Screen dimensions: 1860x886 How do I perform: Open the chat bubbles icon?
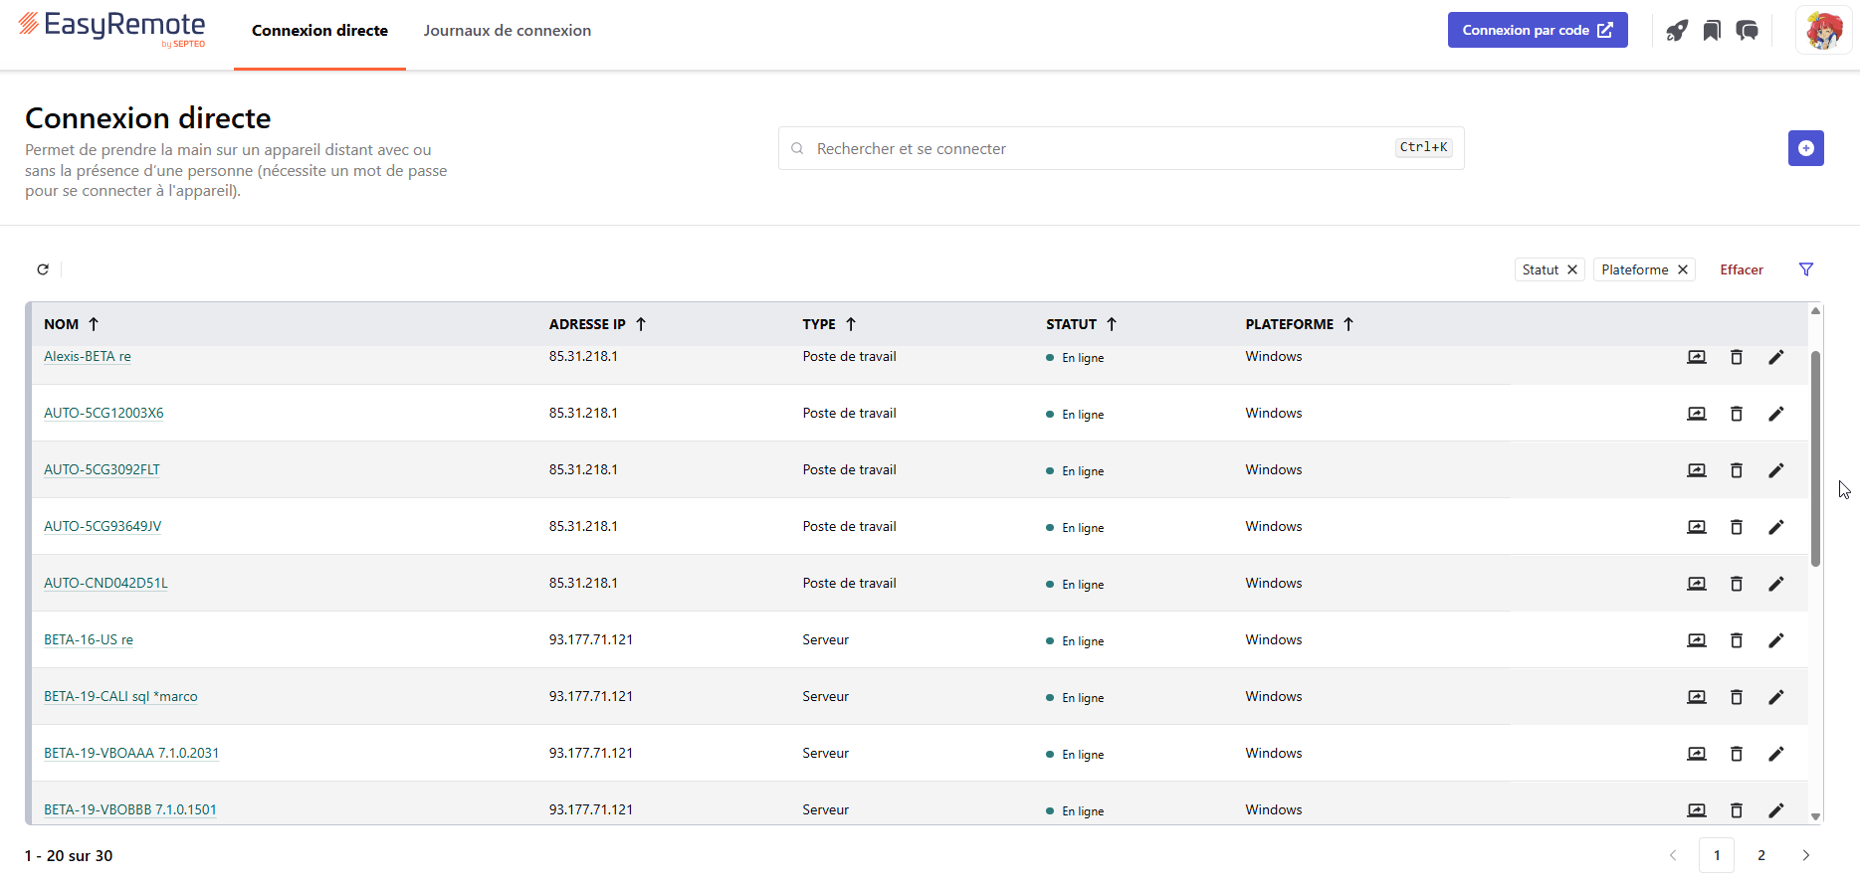point(1748,31)
